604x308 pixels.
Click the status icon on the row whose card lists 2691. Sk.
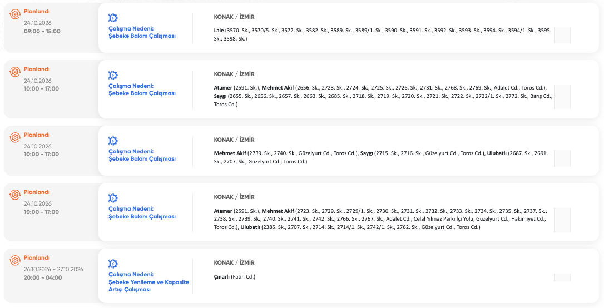click(15, 138)
